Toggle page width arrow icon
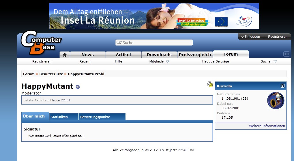 pyautogui.click(x=286, y=54)
